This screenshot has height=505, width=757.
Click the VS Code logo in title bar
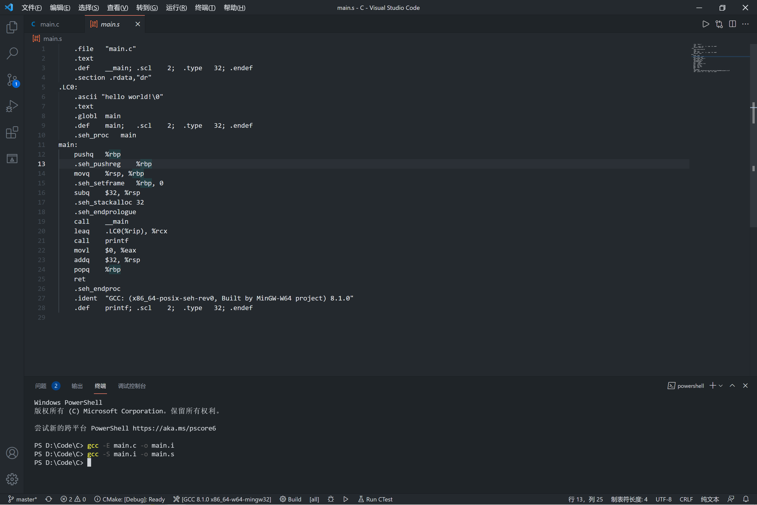click(9, 7)
